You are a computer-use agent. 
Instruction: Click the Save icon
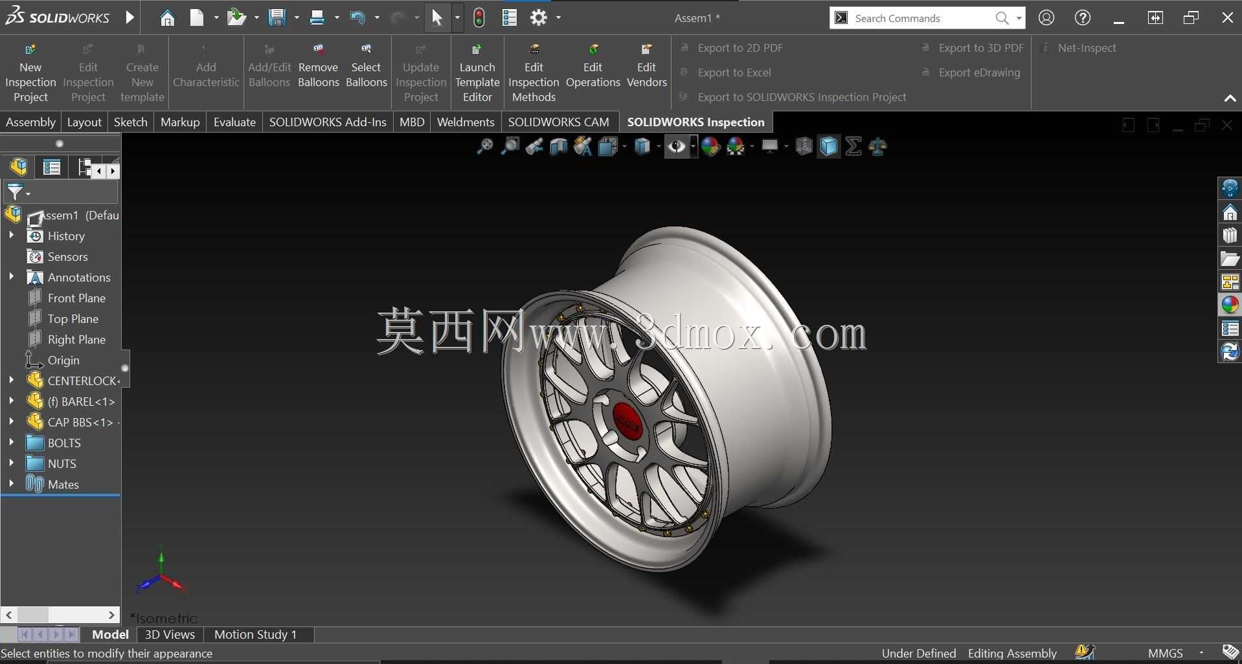[277, 18]
